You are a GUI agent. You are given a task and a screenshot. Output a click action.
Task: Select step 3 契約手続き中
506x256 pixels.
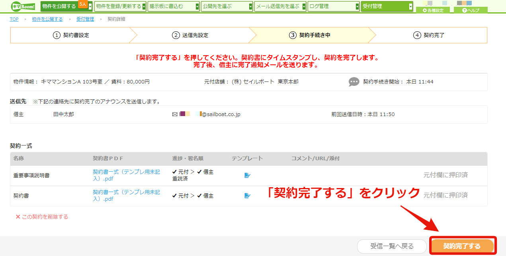310,35
